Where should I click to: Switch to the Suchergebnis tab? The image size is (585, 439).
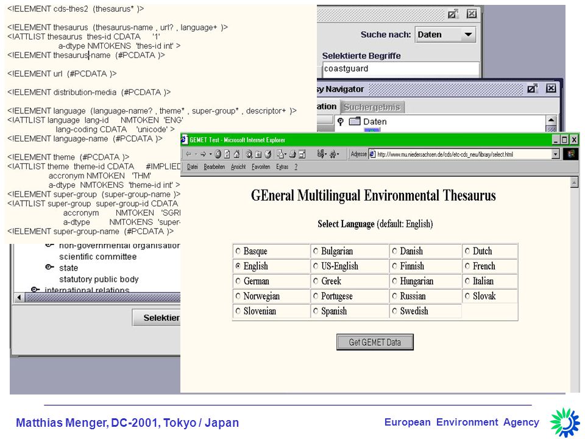coord(372,107)
